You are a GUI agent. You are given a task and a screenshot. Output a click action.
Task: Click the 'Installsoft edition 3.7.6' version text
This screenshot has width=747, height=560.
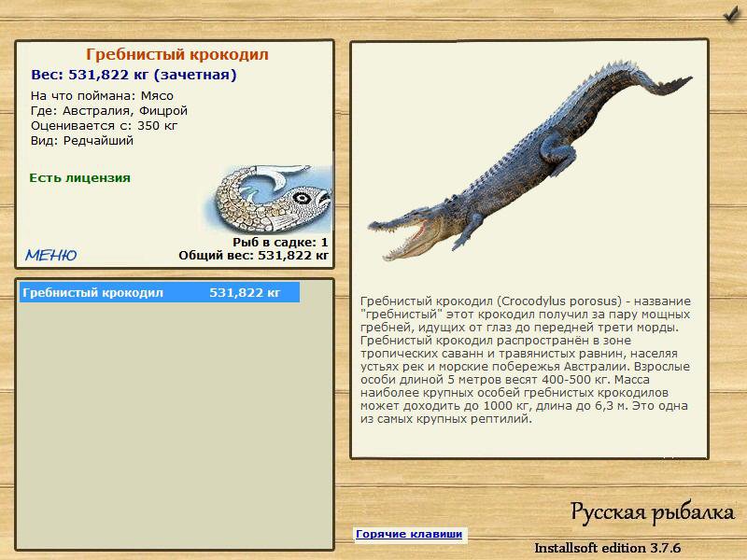pyautogui.click(x=608, y=548)
